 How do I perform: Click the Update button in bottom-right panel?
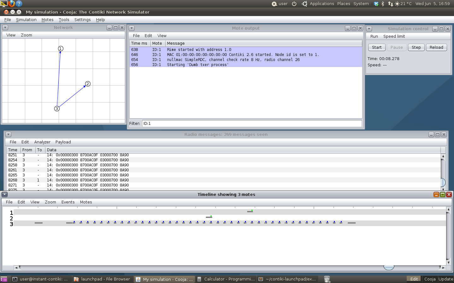coord(446,279)
